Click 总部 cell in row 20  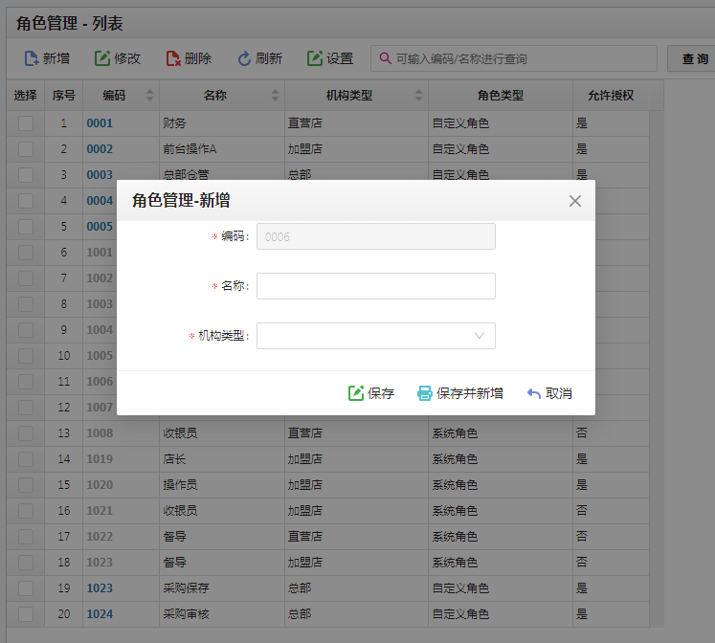point(300,614)
